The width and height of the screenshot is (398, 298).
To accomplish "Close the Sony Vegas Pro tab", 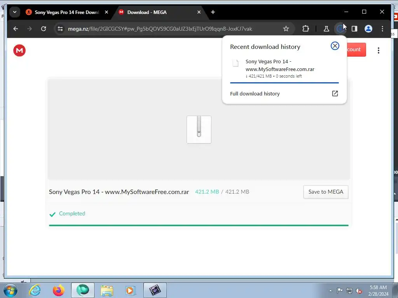I will coord(106,12).
